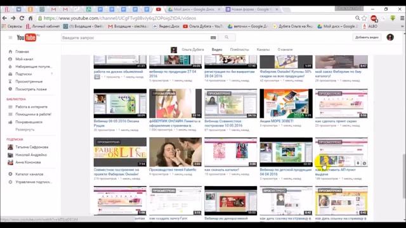Open video title Вебинар Совместное построение 10 05 2016
Viewport: 406px width, 228px height.
(x=223, y=123)
